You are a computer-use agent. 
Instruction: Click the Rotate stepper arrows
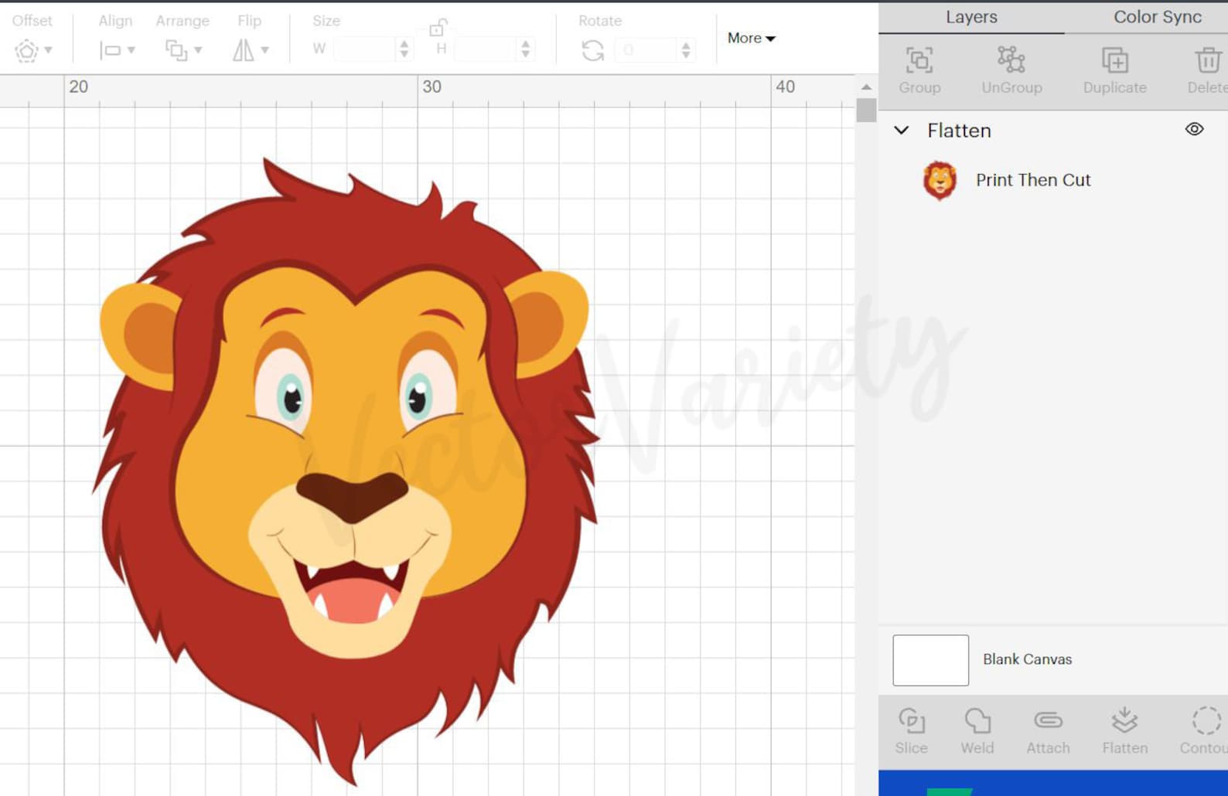tap(686, 50)
